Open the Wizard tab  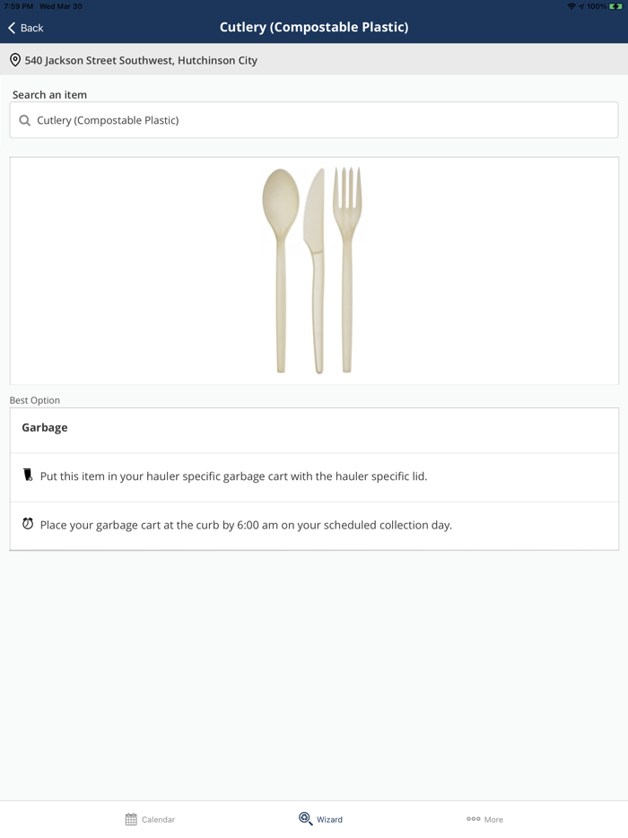pyautogui.click(x=320, y=818)
